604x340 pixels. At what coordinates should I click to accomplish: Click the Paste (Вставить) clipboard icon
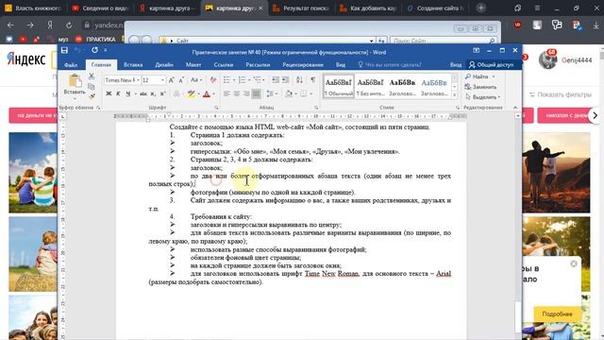[75, 82]
